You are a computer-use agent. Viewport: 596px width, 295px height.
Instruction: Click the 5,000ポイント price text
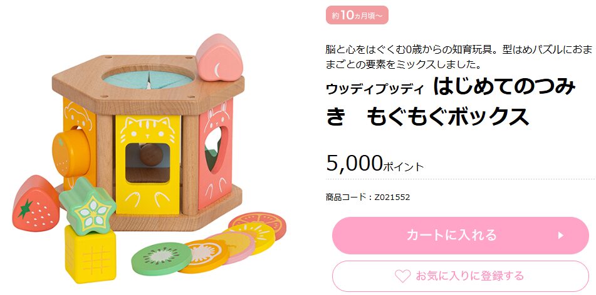coord(374,164)
